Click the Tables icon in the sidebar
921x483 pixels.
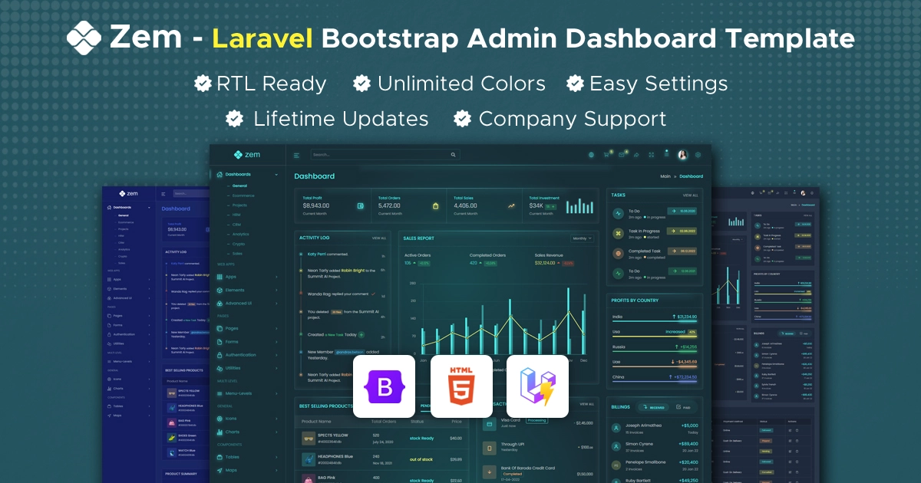[220, 457]
